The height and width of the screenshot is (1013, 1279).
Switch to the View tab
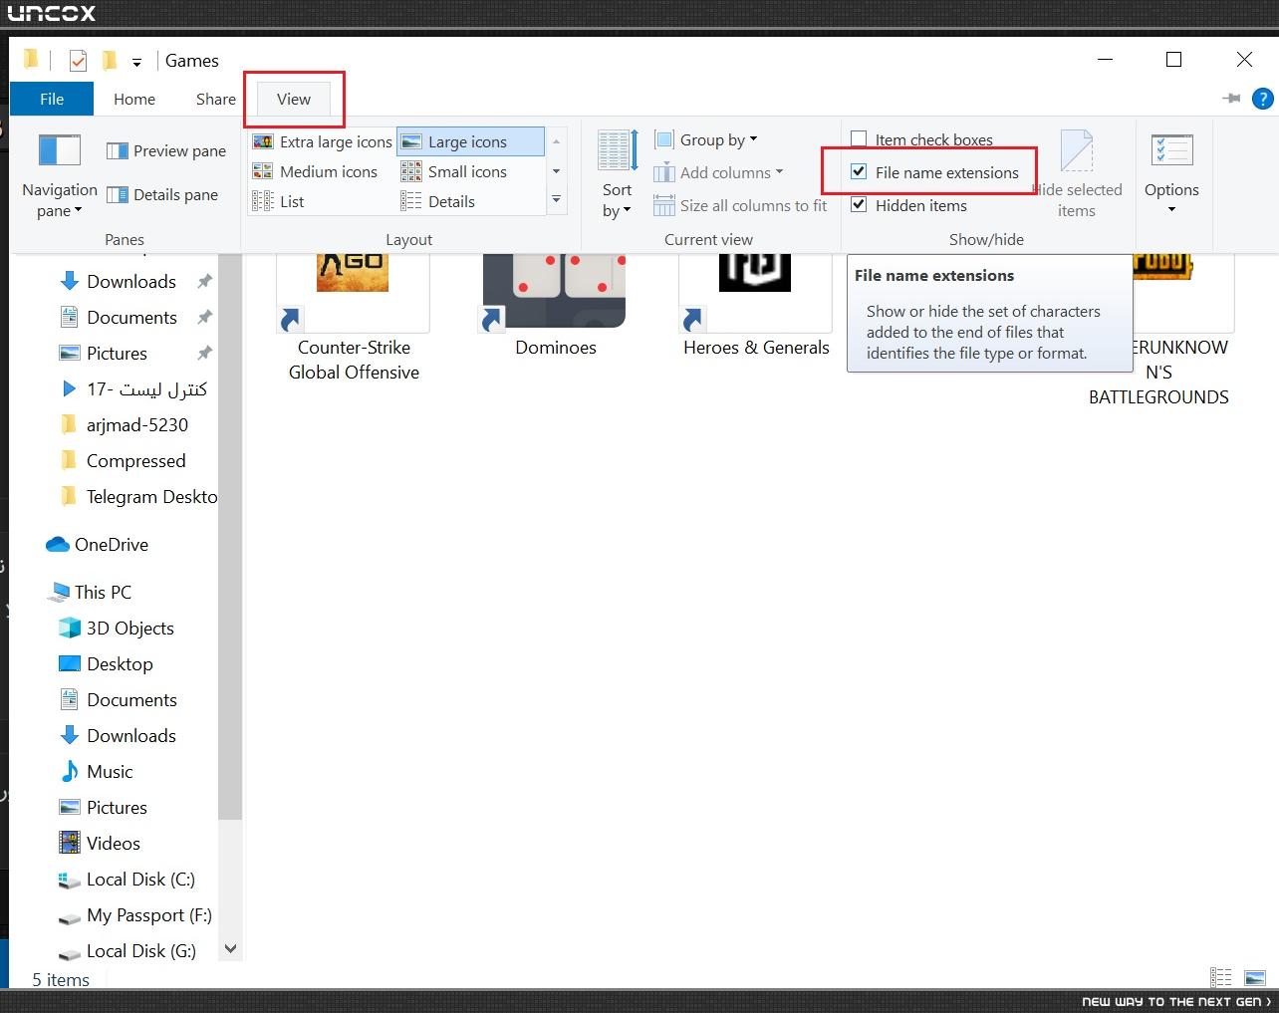click(x=294, y=99)
